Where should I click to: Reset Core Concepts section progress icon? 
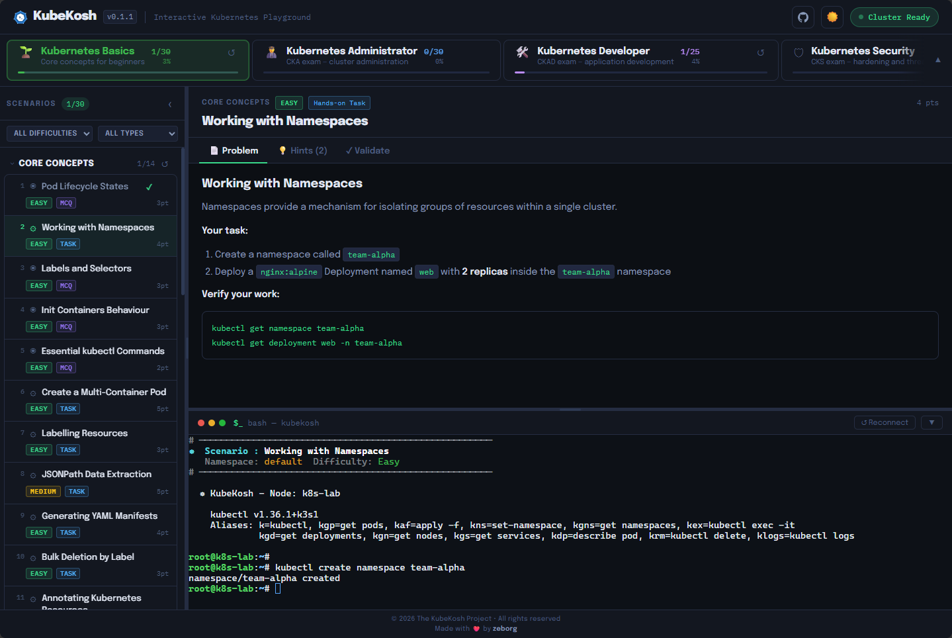tap(165, 164)
